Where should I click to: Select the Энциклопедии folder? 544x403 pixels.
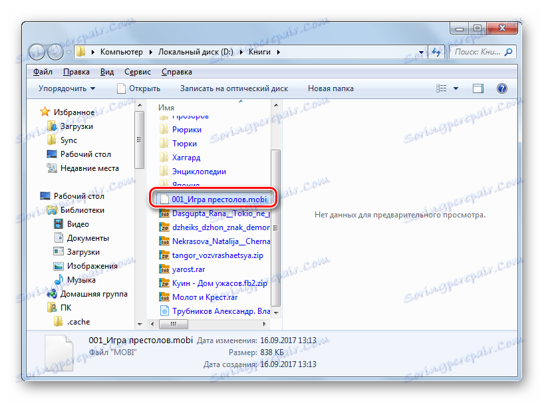199,172
